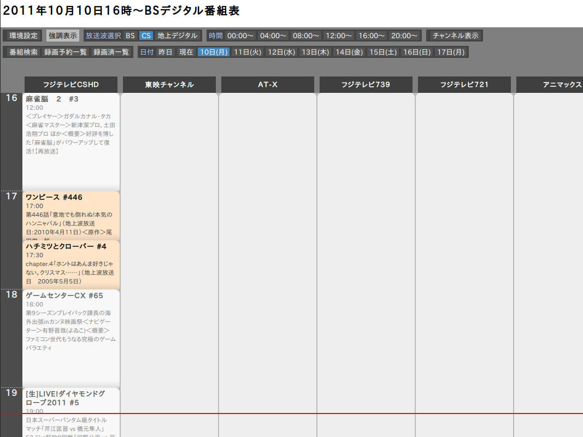Select date 16日(日)
This screenshot has width=583, height=437.
point(417,52)
